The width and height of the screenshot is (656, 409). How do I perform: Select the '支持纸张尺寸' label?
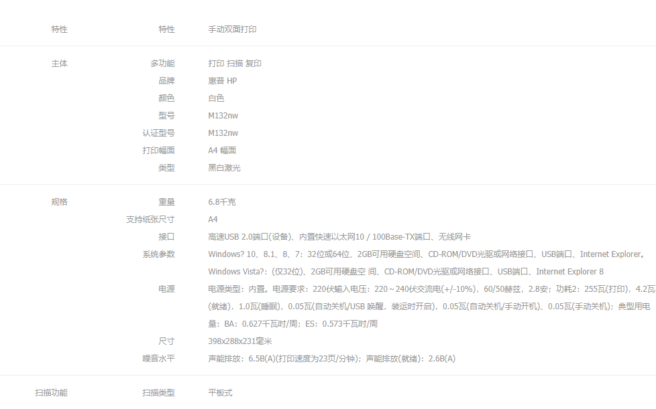(151, 220)
